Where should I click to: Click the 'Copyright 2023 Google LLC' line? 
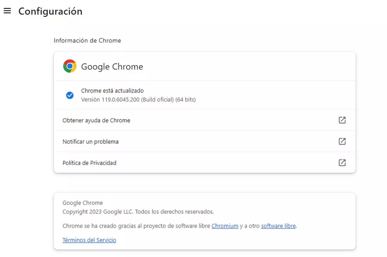coord(138,212)
